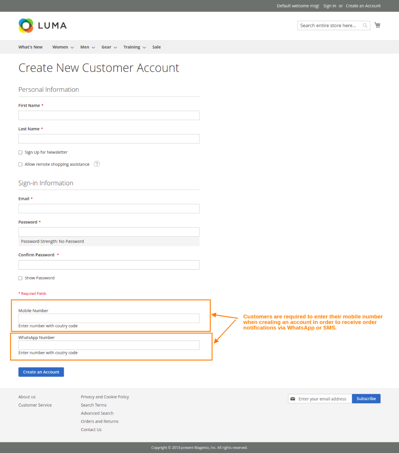Open the shopping cart icon
399x453 pixels.
[x=377, y=25]
